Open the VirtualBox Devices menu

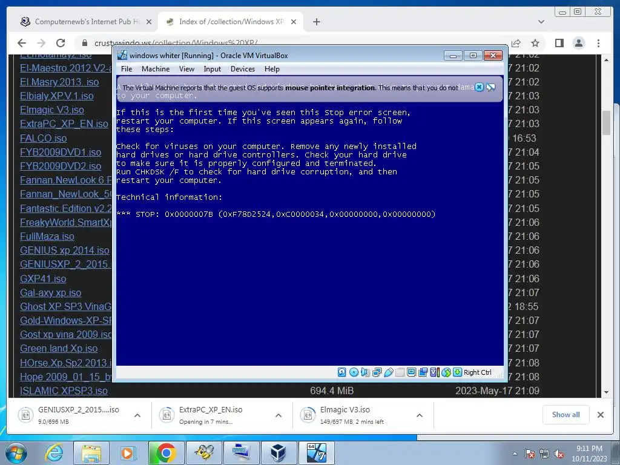click(x=243, y=69)
